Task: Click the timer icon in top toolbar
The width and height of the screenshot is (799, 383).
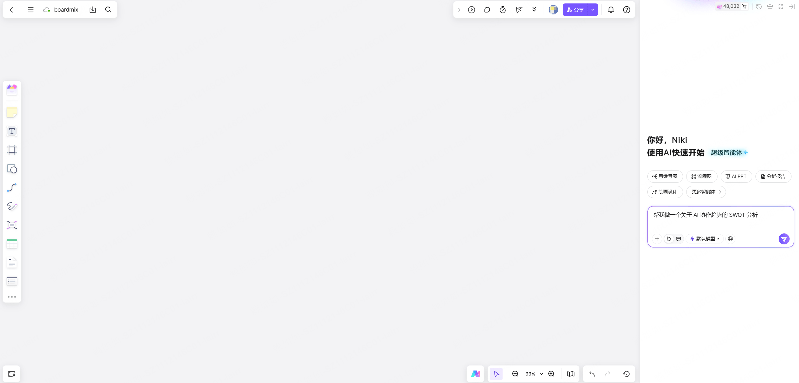Action: click(x=503, y=10)
